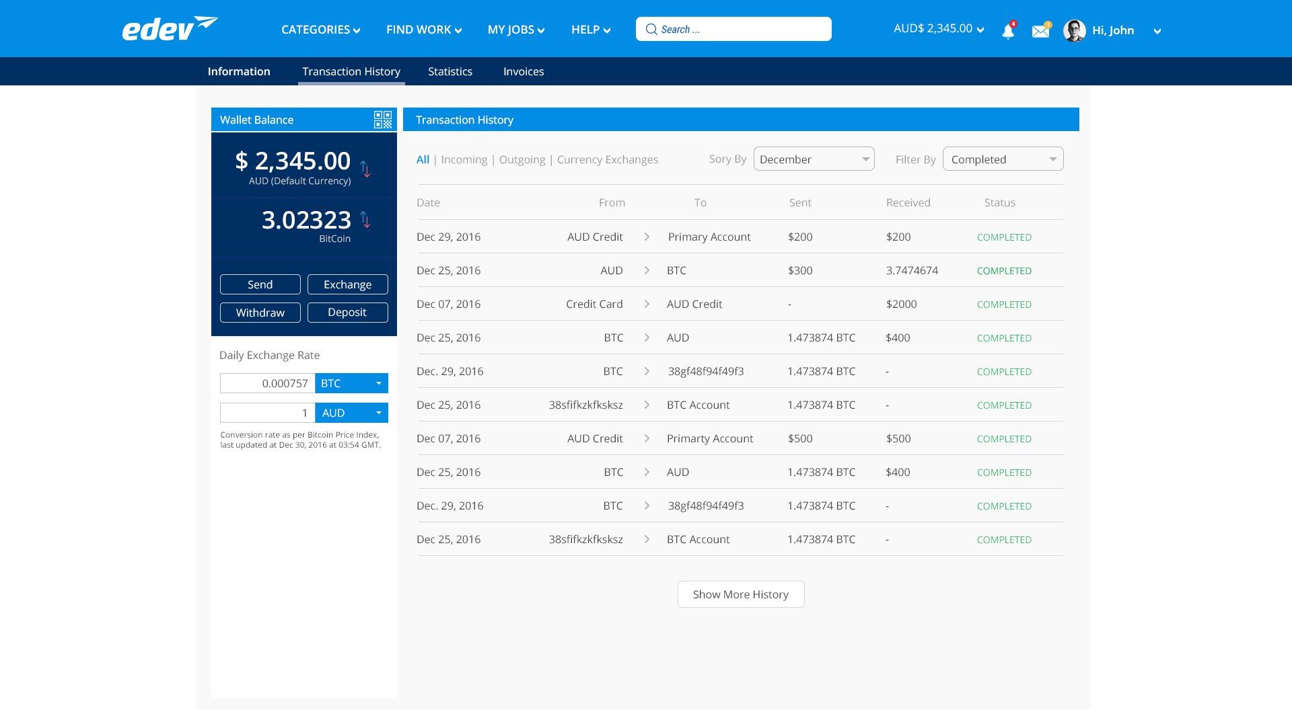Expand the AUD currency selector in the exchange rate panel
1292x726 pixels.
coord(351,413)
